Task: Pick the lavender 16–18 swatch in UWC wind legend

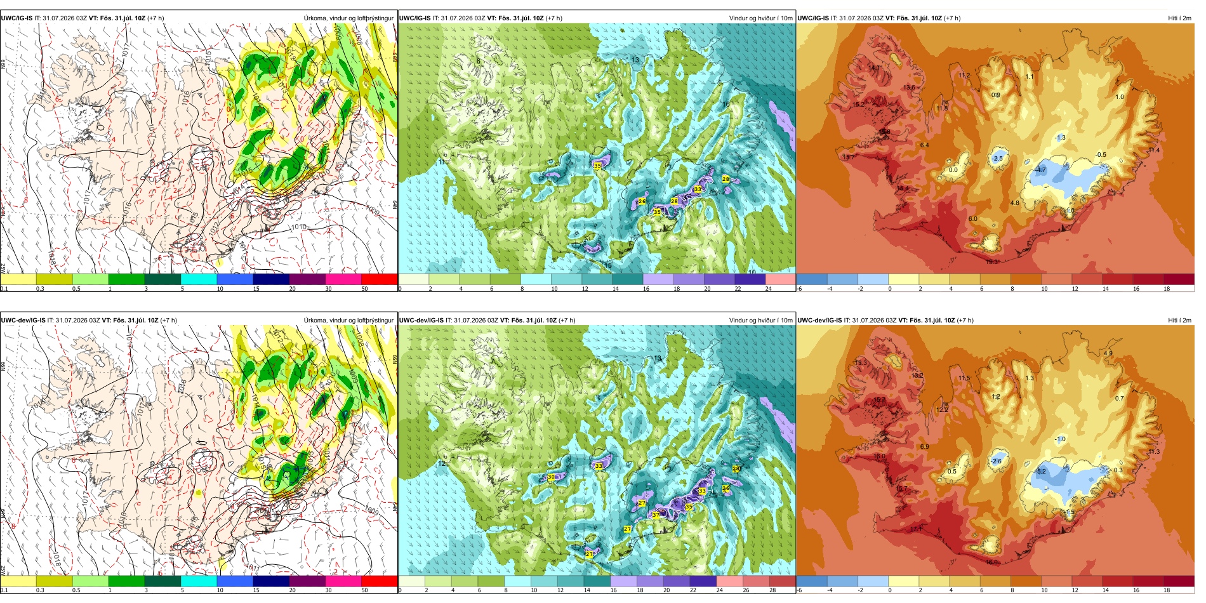Action: point(658,279)
